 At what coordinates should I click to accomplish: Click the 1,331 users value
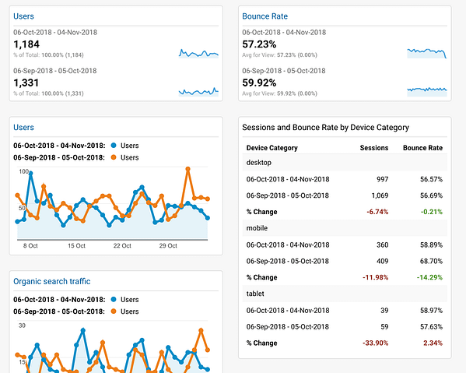click(x=26, y=83)
